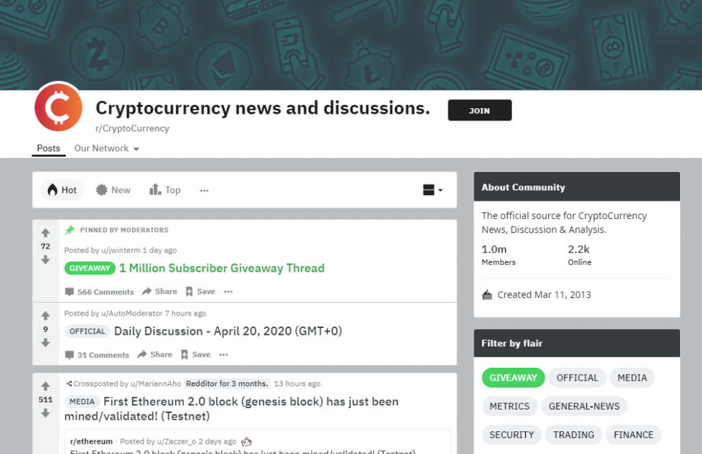702x454 pixels.
Task: Sort posts by New
Action: pyautogui.click(x=113, y=190)
